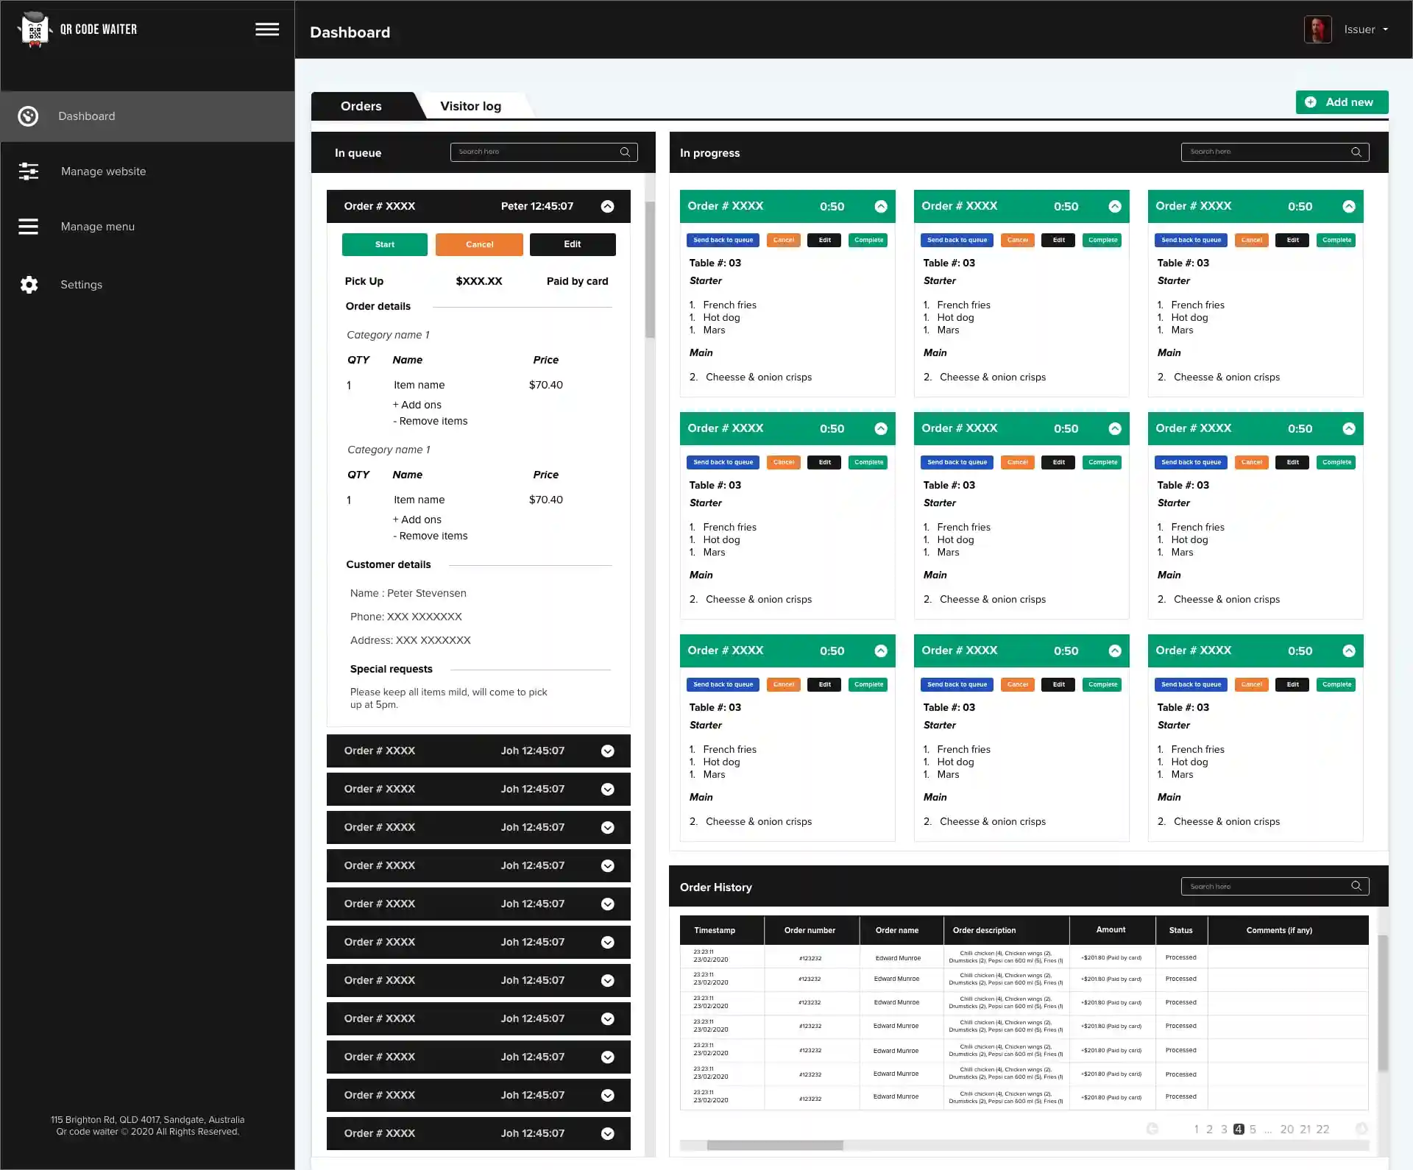Click the QR Code Waiter logo
The width and height of the screenshot is (1413, 1170).
(x=35, y=29)
